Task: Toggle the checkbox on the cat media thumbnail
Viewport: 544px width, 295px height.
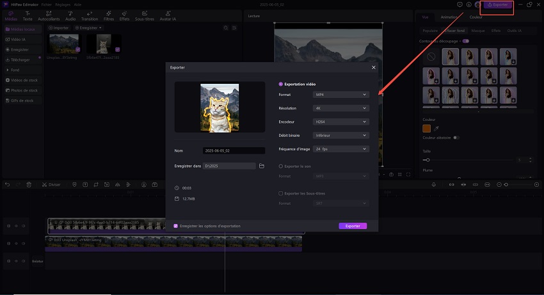Action: pyautogui.click(x=117, y=49)
